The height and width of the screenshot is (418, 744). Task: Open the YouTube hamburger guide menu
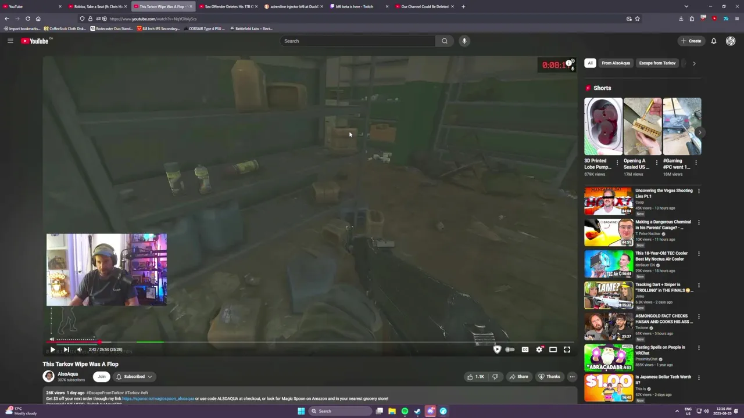[10, 41]
